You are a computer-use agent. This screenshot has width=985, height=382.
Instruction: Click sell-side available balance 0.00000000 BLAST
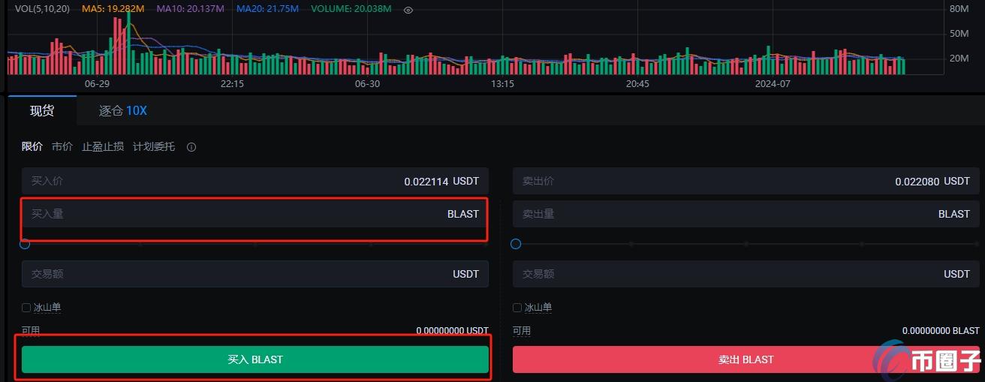(941, 331)
